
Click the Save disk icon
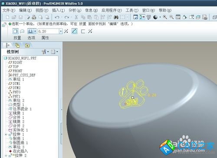[x=20, y=17]
